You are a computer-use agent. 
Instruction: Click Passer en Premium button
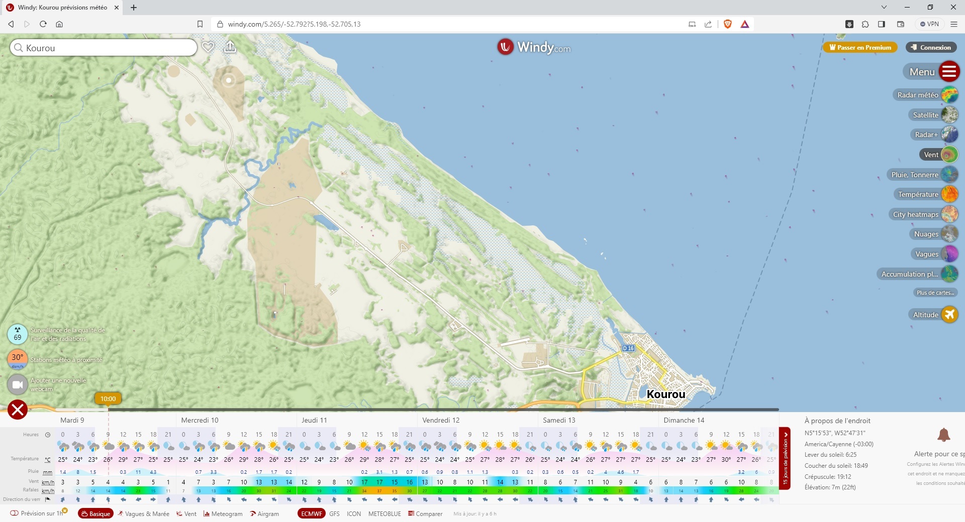pyautogui.click(x=860, y=47)
